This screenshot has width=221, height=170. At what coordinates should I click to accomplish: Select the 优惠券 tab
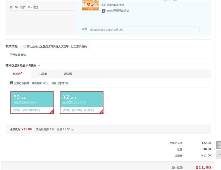coord(17,74)
